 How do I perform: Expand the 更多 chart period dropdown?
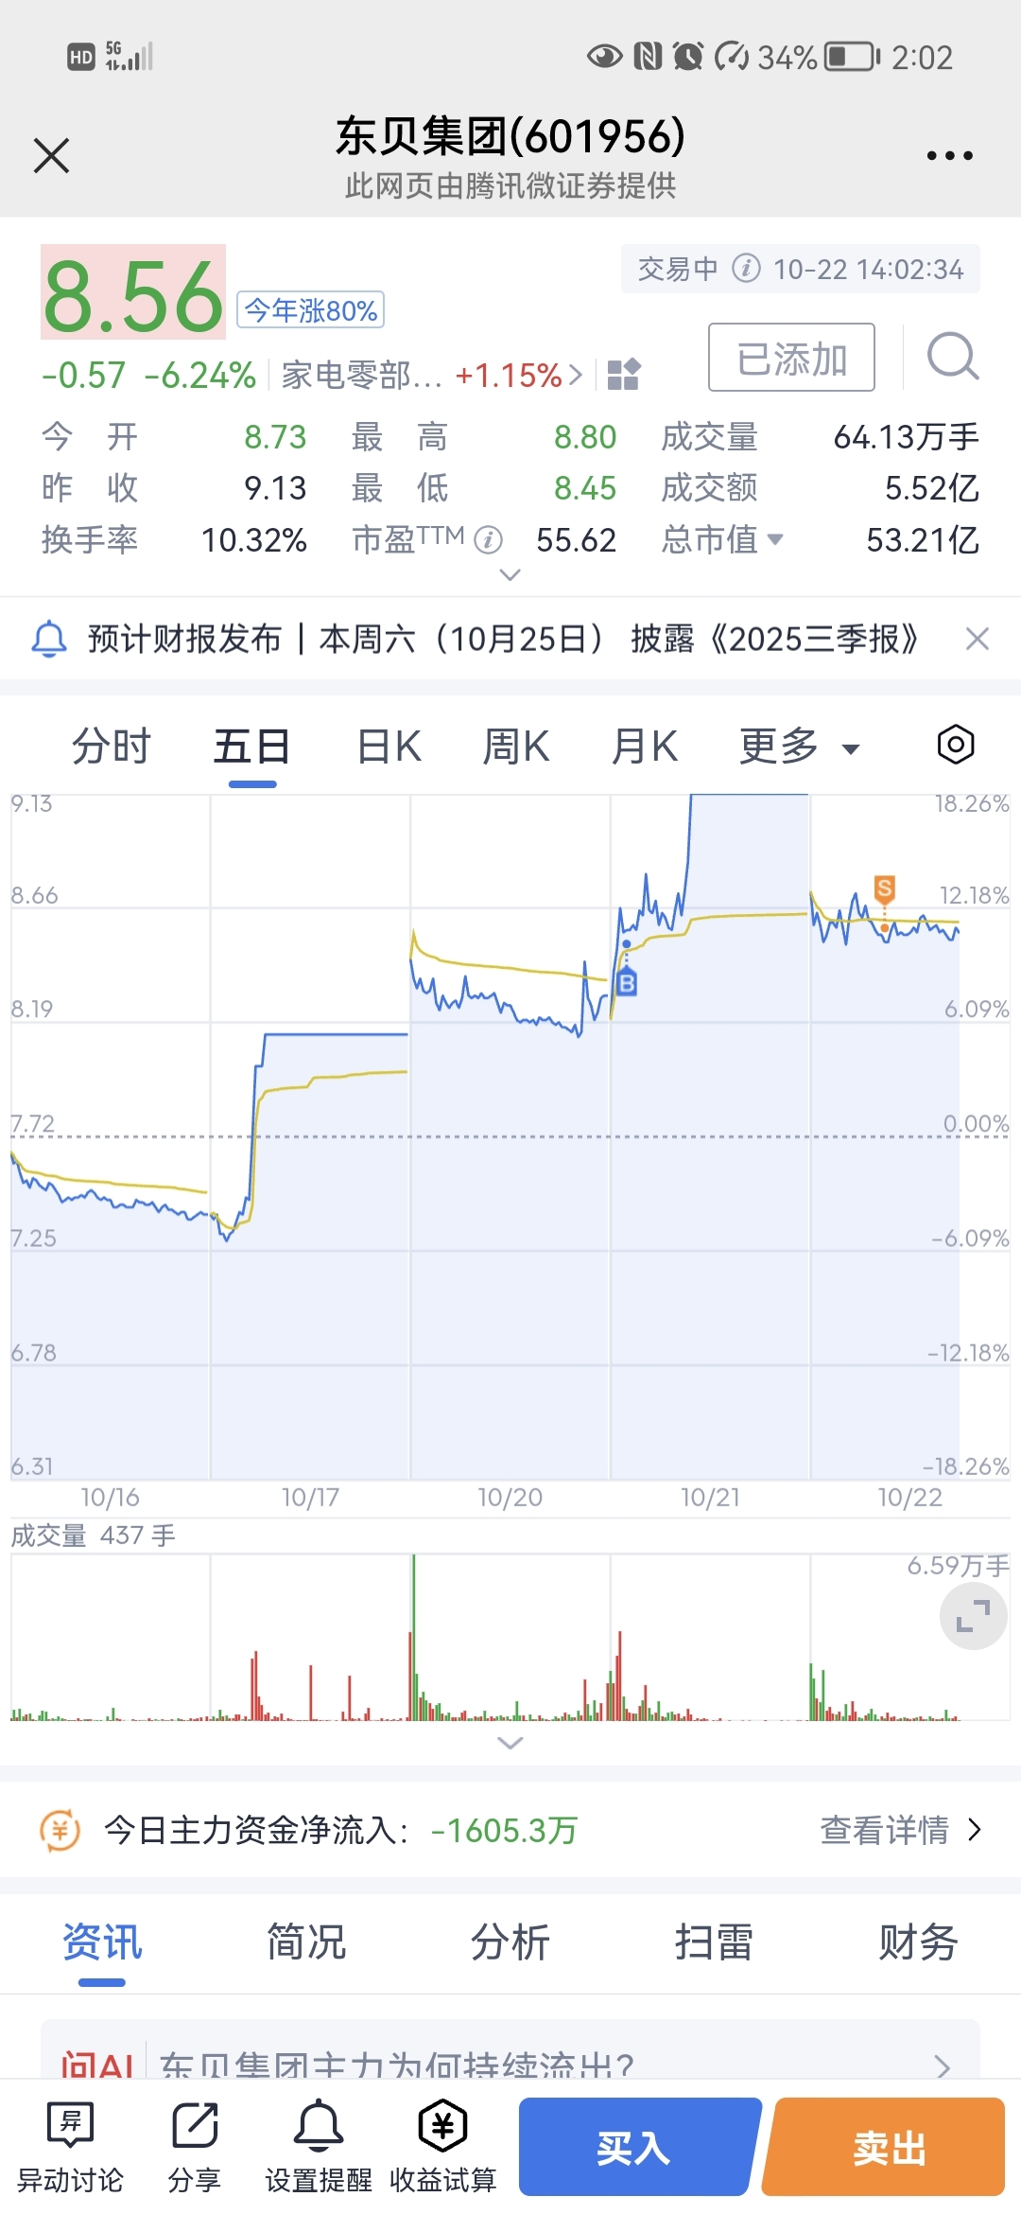pyautogui.click(x=800, y=747)
